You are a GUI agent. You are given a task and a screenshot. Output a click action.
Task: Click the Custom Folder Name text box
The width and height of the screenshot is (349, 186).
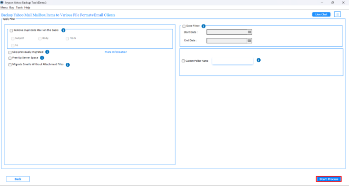point(233,61)
